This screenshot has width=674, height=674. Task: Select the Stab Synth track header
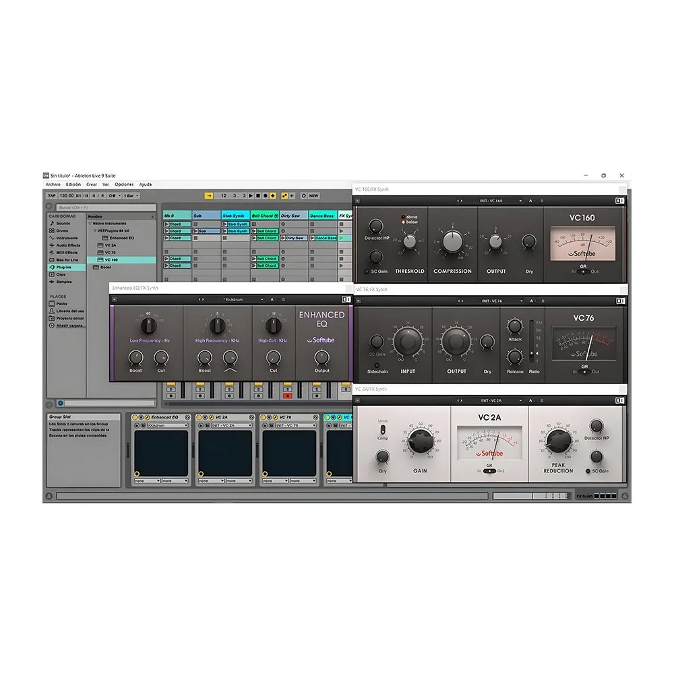click(235, 216)
